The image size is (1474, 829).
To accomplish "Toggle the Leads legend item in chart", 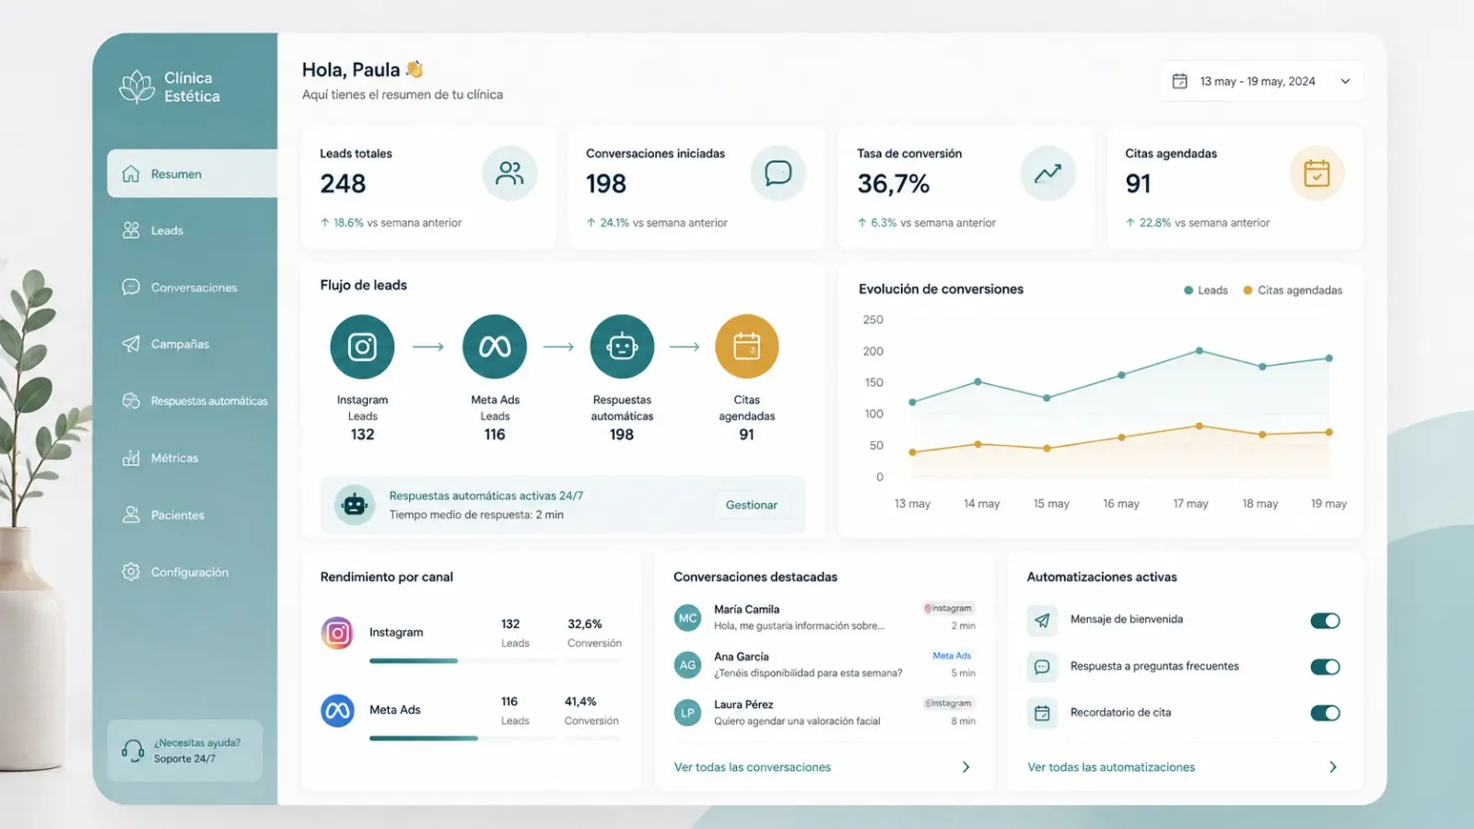I will pos(1206,290).
